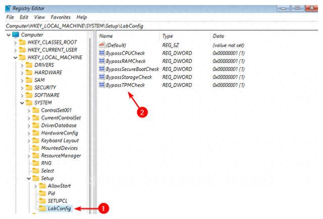
Task: Open the Edit menu
Action: pyautogui.click(x=24, y=17)
